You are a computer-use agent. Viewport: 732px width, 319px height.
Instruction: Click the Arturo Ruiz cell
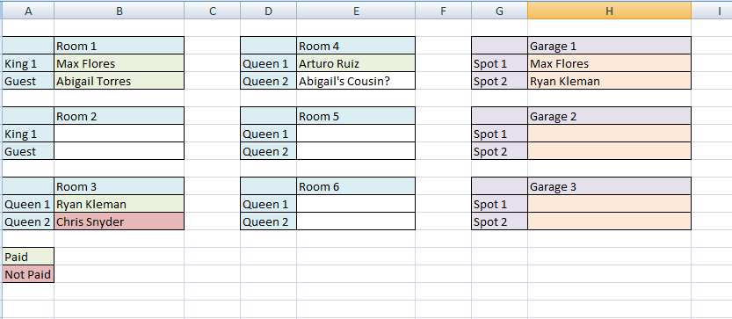356,63
